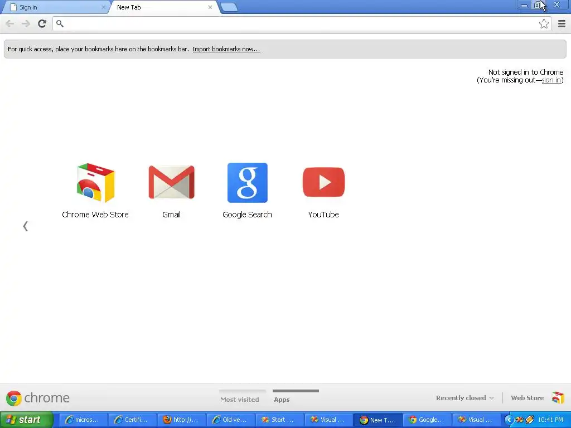Screen dimensions: 571x428
Task: Switch to the Old ve... taskbar window
Action: tap(231, 420)
